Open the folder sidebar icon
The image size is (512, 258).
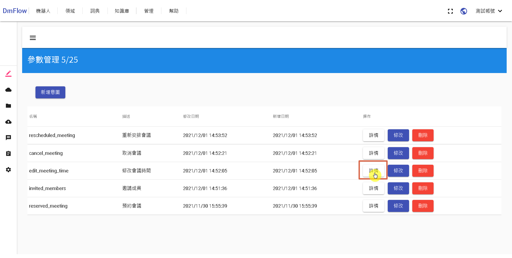pyautogui.click(x=9, y=106)
